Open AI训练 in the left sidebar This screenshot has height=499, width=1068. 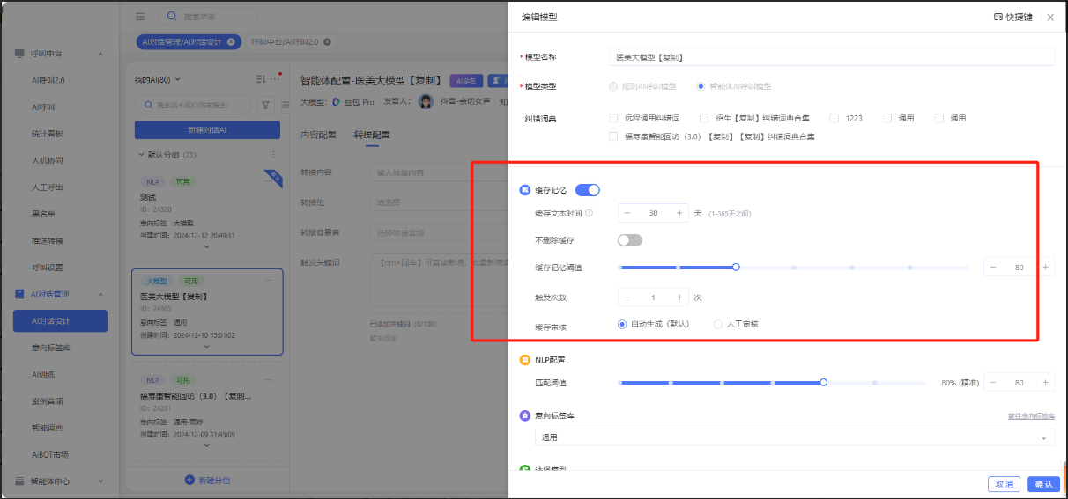click(x=43, y=374)
